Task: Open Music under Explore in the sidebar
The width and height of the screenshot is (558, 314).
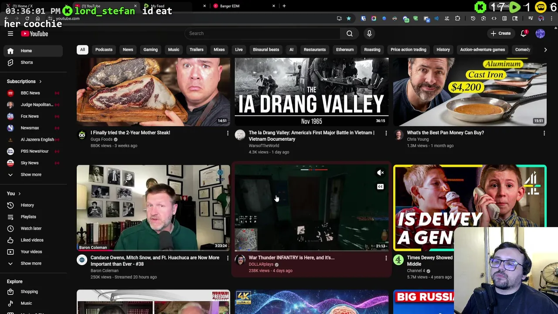Action: point(33,303)
